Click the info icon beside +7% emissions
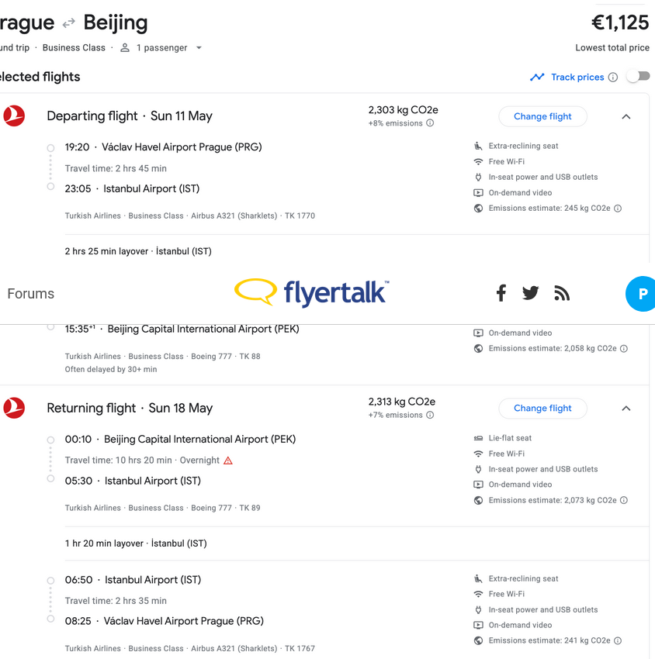This screenshot has height=659, width=655. (x=430, y=416)
